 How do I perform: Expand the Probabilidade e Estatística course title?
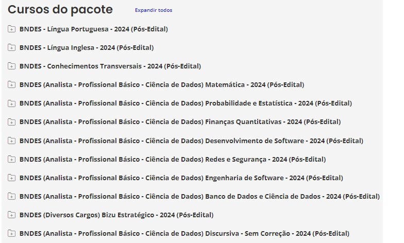click(186, 103)
